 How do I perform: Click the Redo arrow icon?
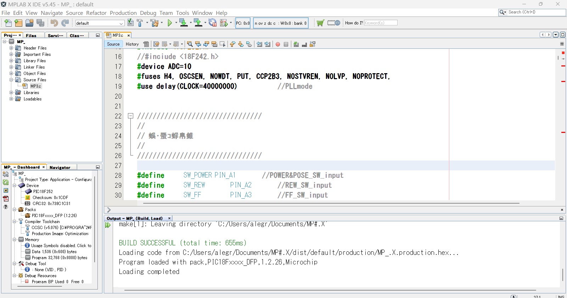click(x=65, y=23)
